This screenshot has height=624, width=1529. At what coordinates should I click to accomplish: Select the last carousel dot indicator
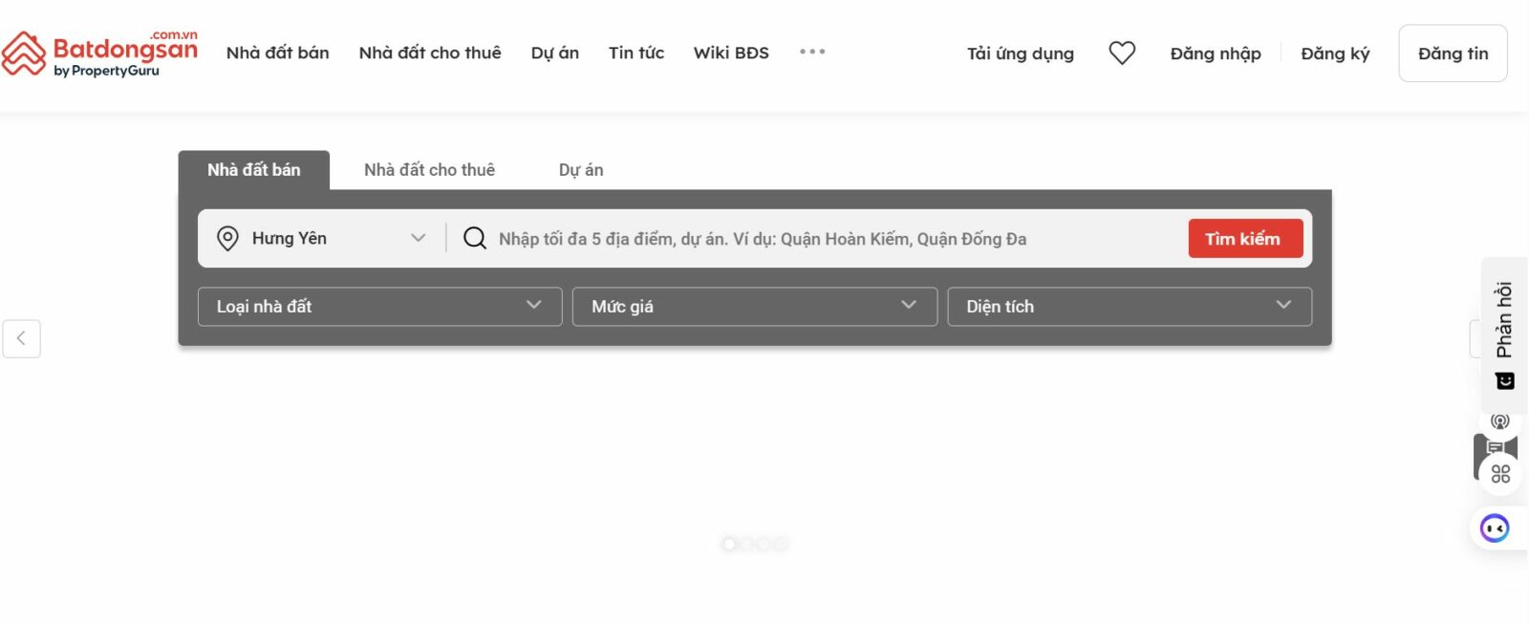click(x=781, y=544)
